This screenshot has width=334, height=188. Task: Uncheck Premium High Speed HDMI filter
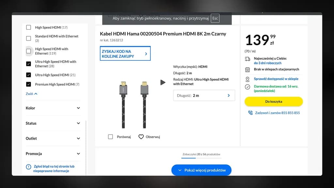coord(28,84)
